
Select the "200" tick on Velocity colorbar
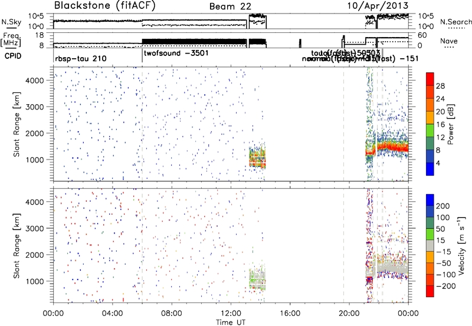(x=443, y=206)
